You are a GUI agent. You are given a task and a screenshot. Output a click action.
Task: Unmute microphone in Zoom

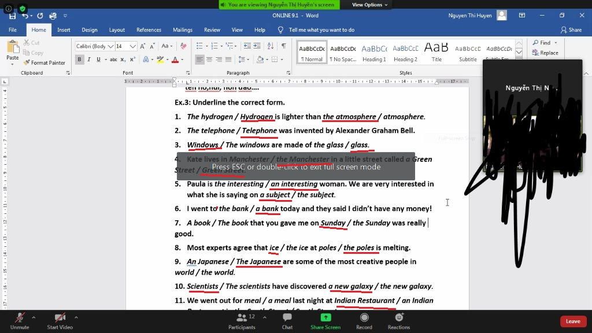[20, 321]
